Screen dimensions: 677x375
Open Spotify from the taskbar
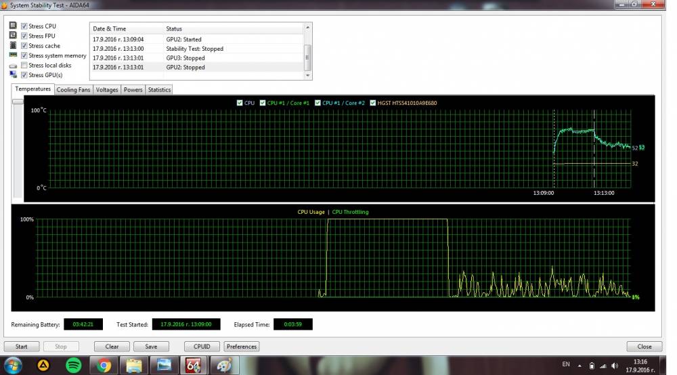[73, 366]
